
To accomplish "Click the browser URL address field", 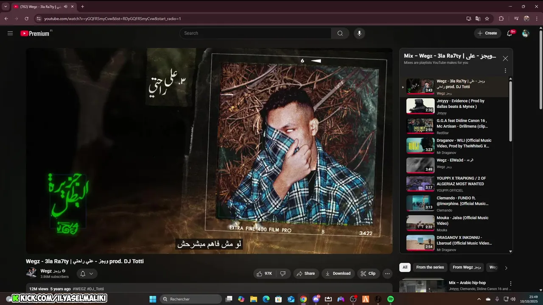I will click(250, 19).
